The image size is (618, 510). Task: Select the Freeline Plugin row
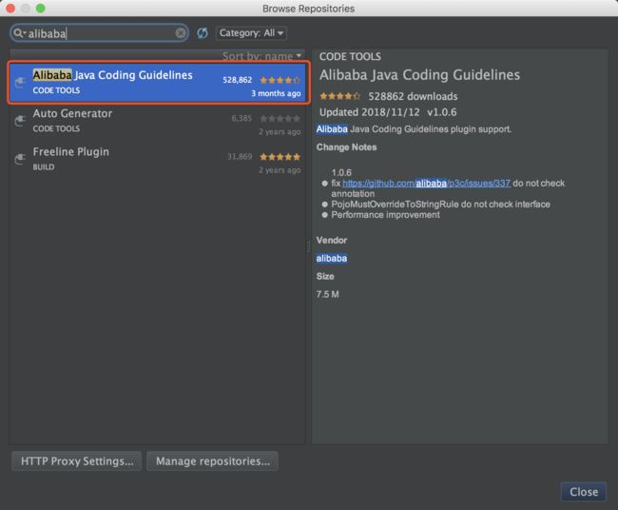point(158,159)
